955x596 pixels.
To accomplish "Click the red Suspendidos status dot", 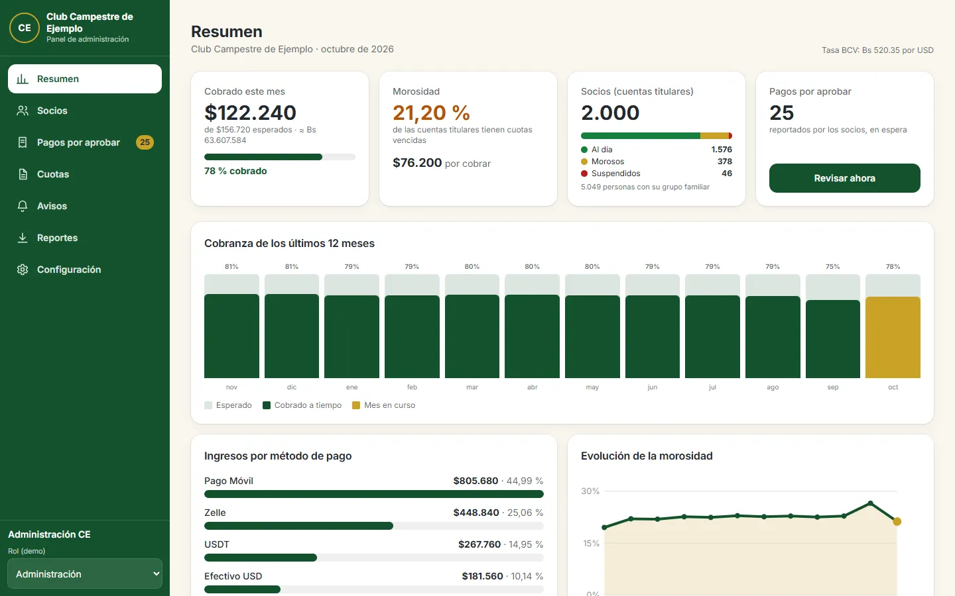I will pyautogui.click(x=584, y=174).
